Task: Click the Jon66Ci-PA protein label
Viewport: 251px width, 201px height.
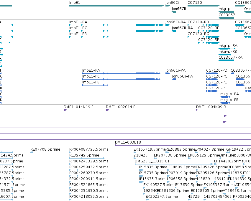Action: [x=175, y=70]
